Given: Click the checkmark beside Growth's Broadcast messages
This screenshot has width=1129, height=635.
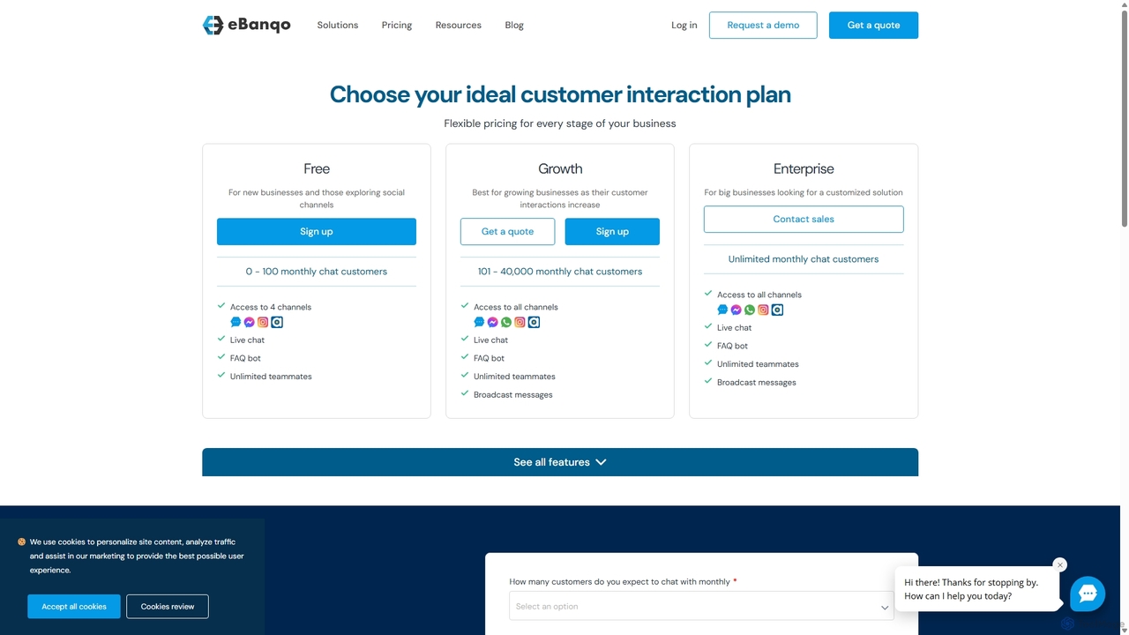Looking at the screenshot, I should pyautogui.click(x=465, y=393).
